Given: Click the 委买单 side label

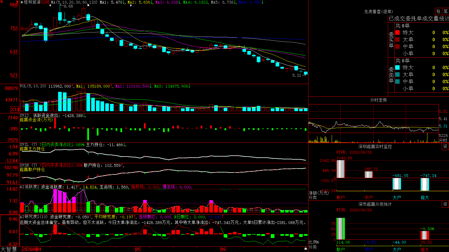Looking at the screenshot, I should click(391, 40).
